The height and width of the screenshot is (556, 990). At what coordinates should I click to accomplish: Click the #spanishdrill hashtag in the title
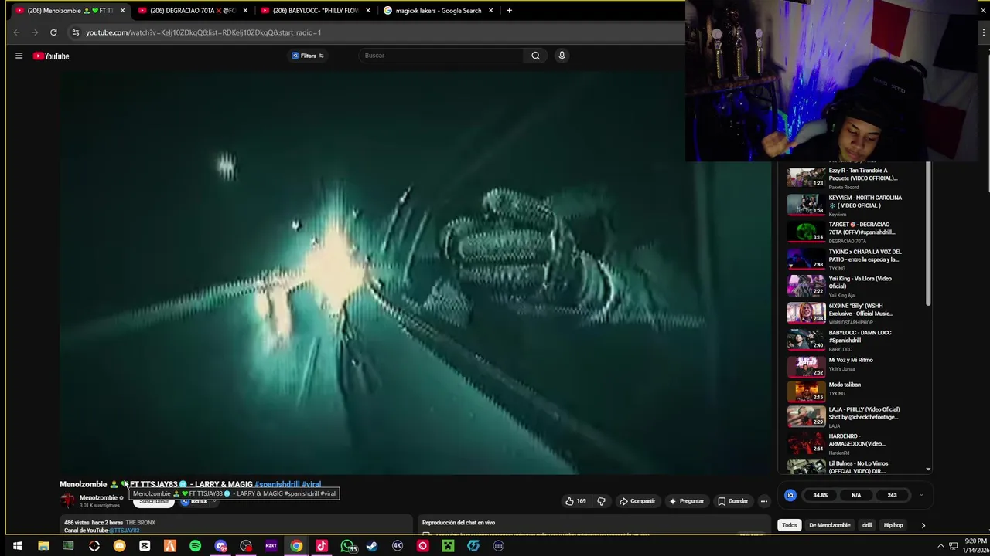tap(277, 484)
